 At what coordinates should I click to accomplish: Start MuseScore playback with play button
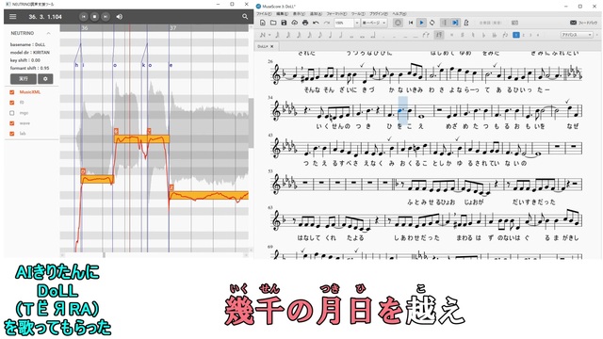coord(421,23)
